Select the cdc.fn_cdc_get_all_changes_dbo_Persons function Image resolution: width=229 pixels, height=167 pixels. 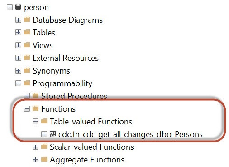tap(130, 134)
